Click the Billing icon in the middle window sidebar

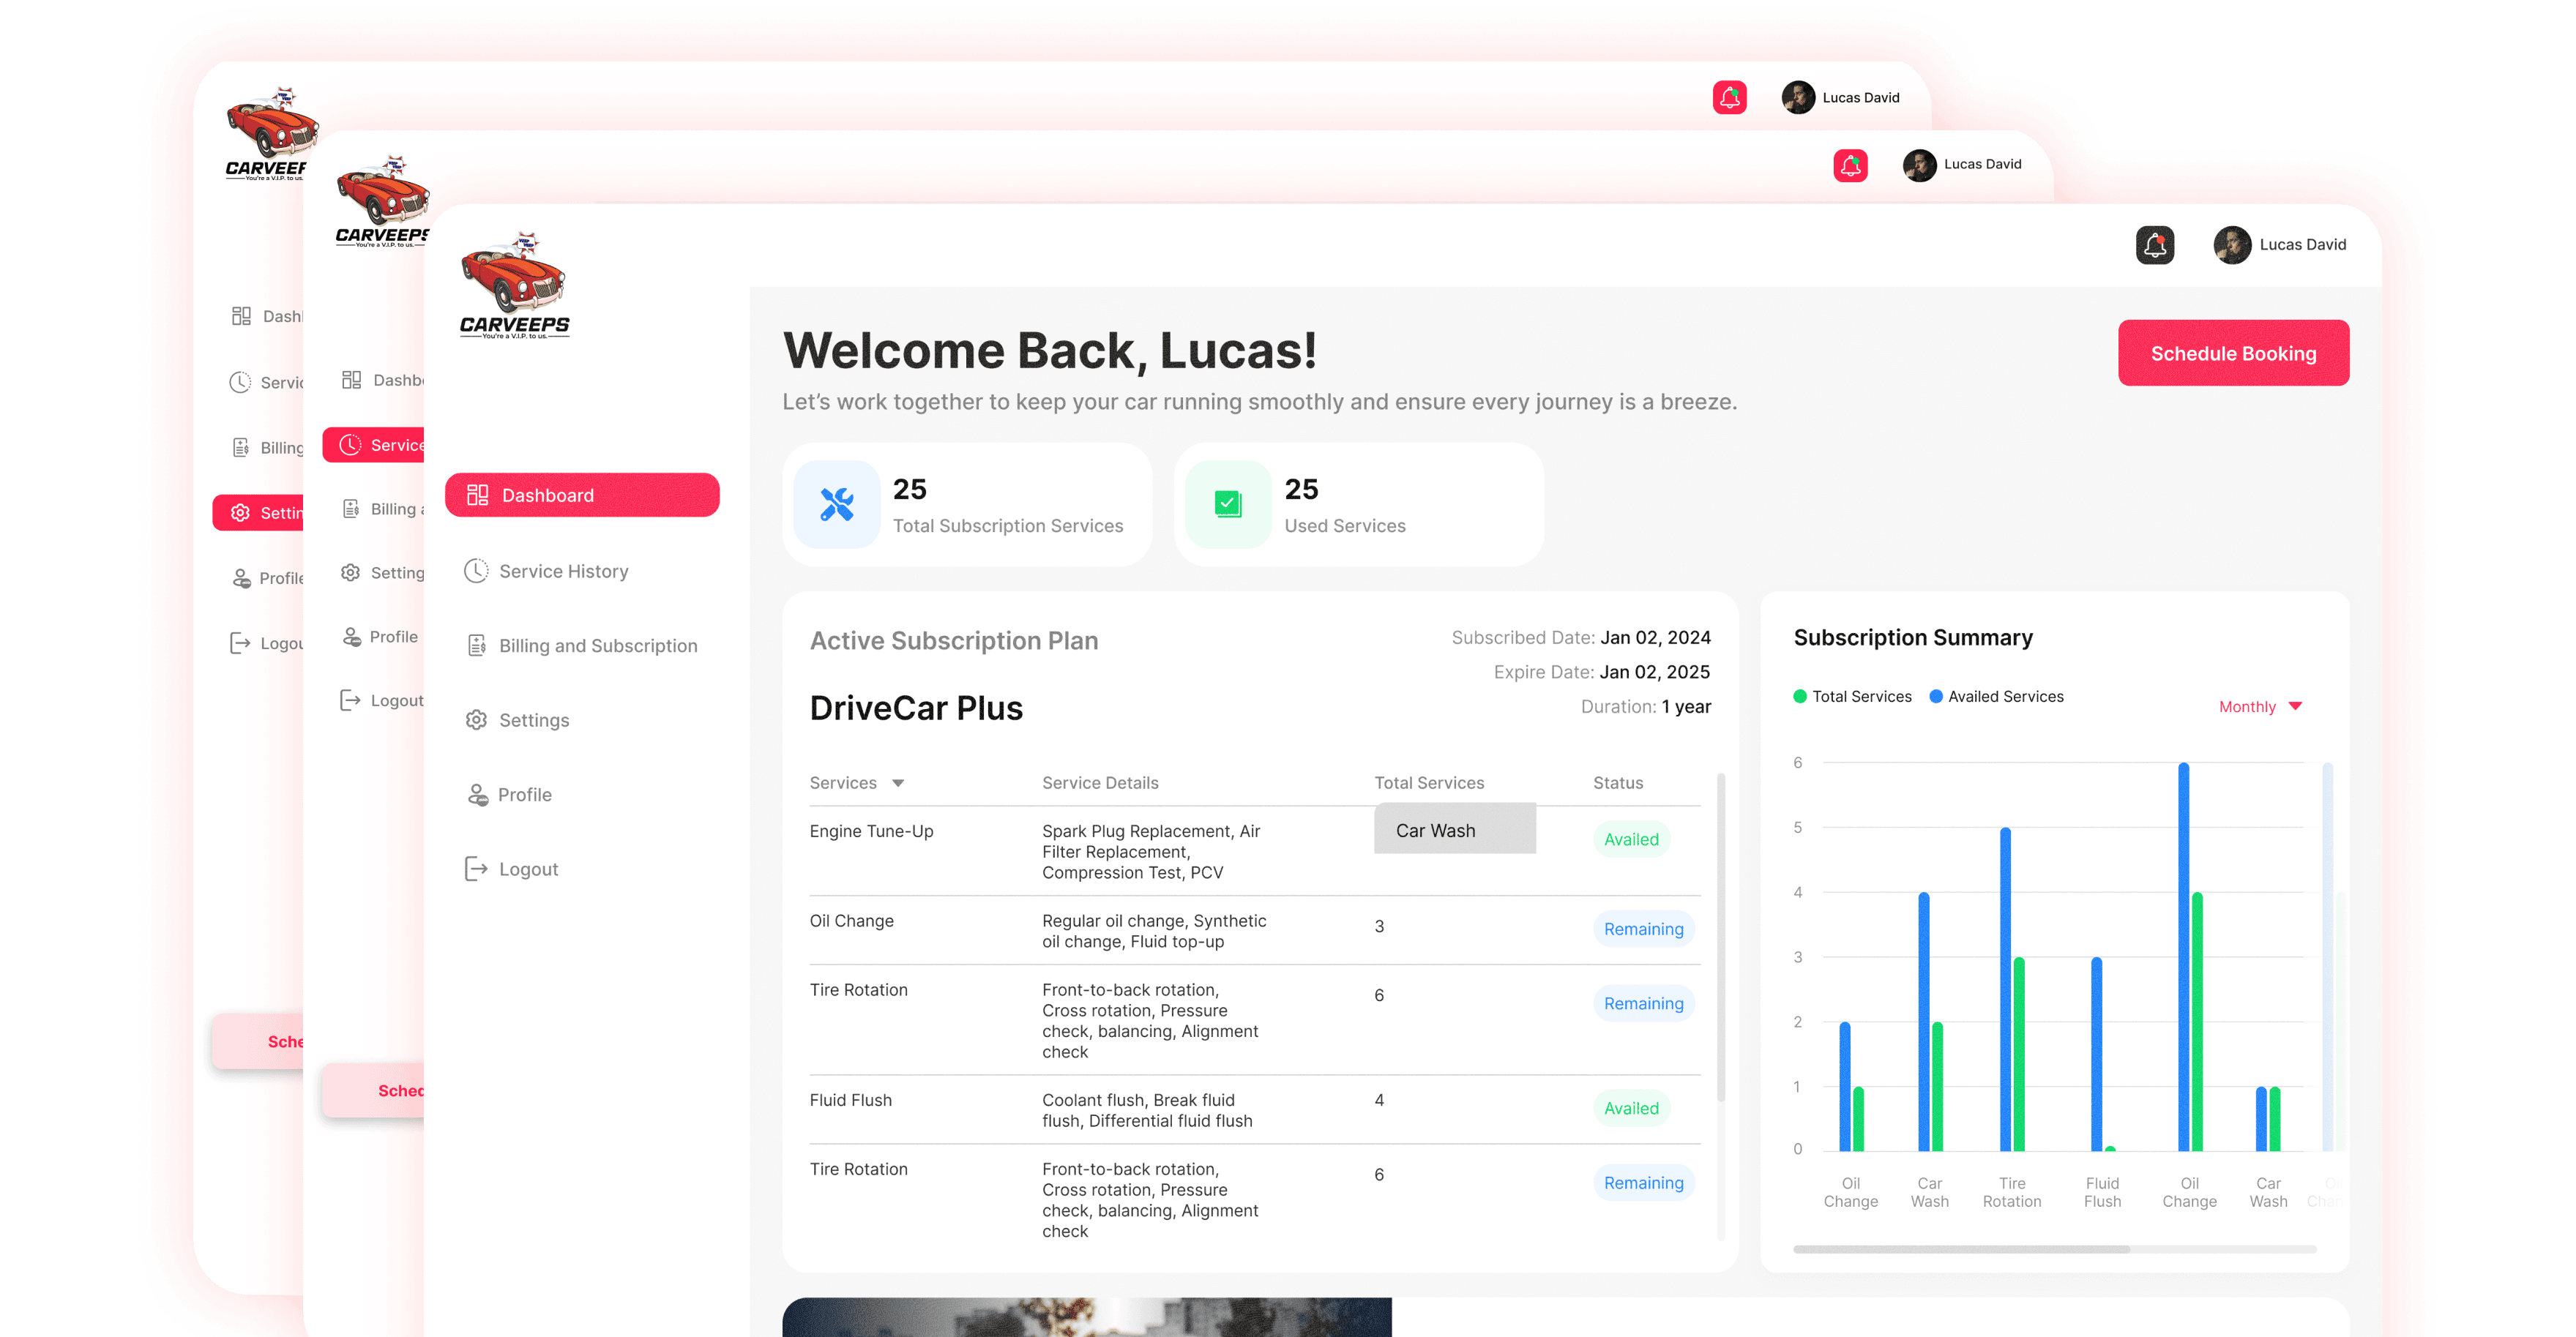[351, 509]
